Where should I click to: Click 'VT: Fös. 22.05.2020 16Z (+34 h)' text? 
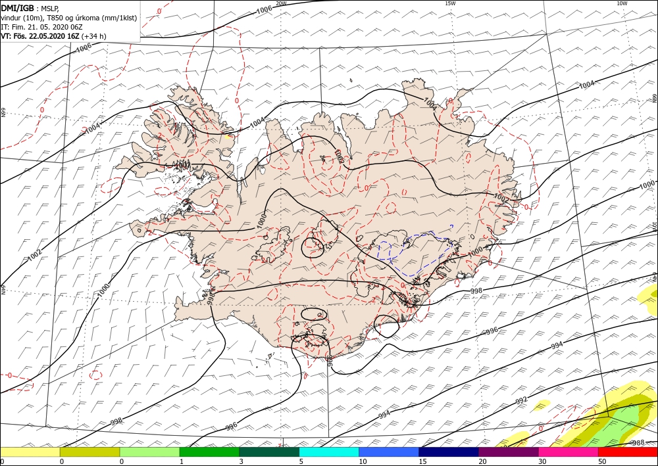pyautogui.click(x=54, y=36)
